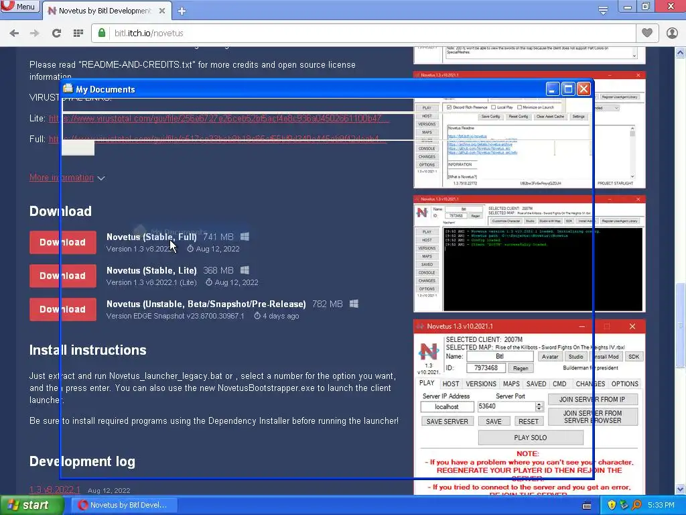
Task: Switch to Novetus by Bitl taskbar item
Action: pyautogui.click(x=124, y=505)
